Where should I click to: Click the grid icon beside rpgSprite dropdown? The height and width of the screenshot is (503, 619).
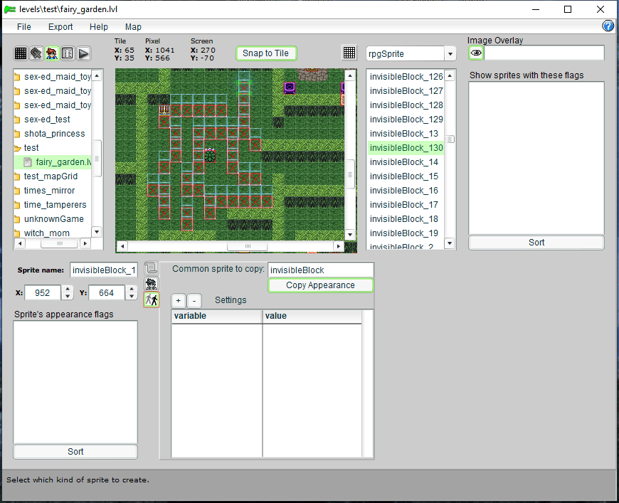[349, 53]
